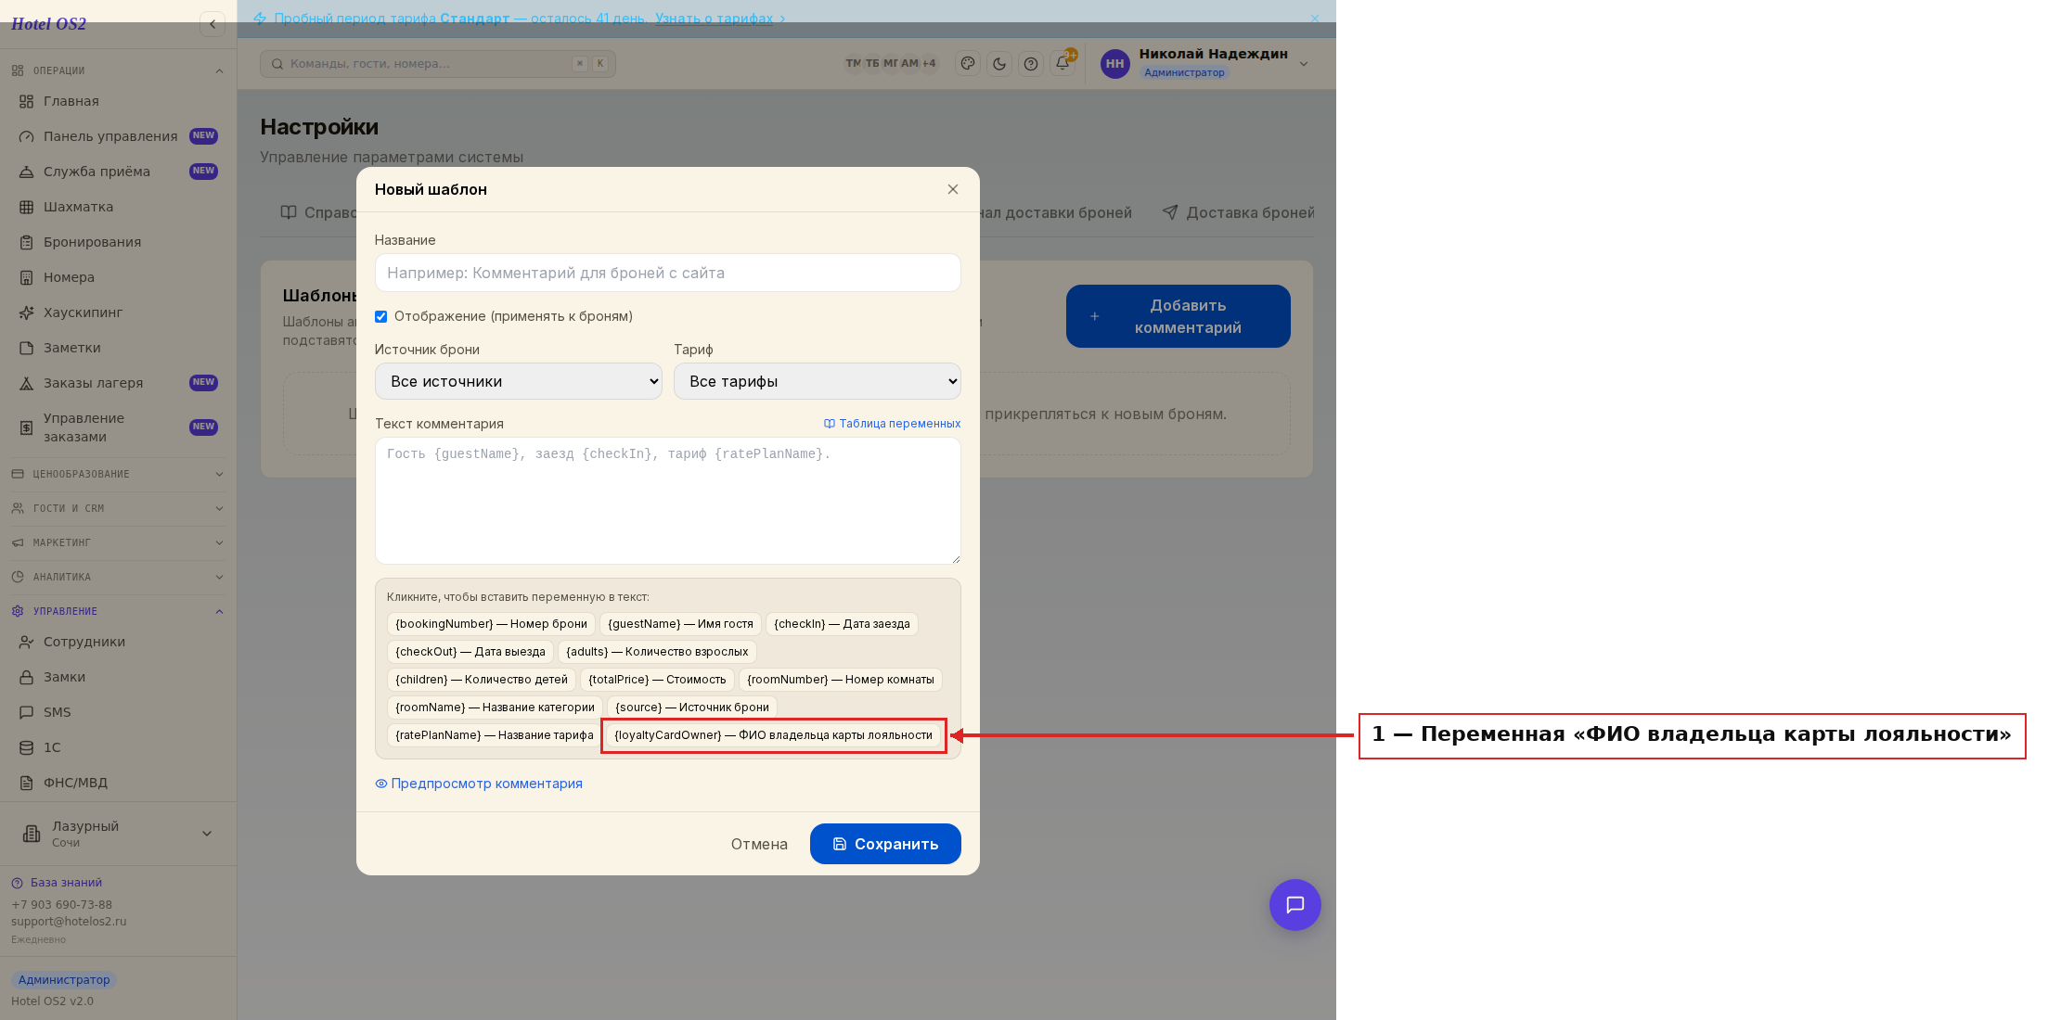This screenshot has width=2048, height=1020.
Task: Click the Hotel OS2 logo
Action: point(48,24)
